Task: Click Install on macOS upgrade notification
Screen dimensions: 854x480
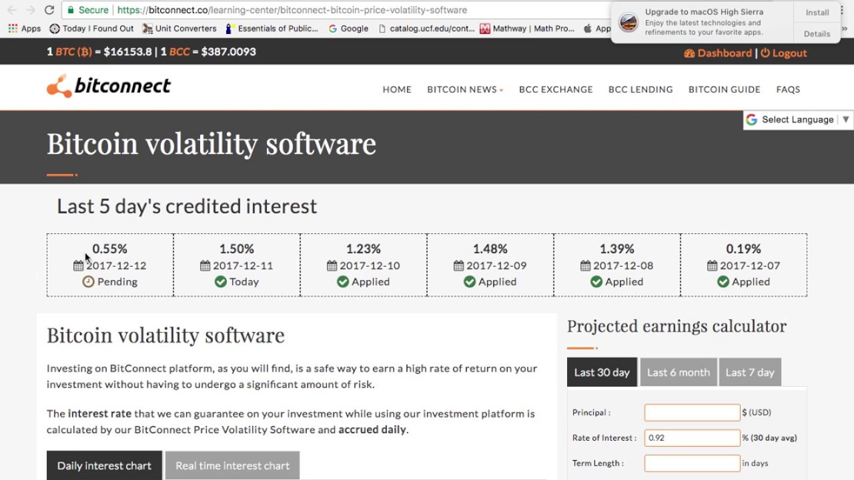Action: 817,13
